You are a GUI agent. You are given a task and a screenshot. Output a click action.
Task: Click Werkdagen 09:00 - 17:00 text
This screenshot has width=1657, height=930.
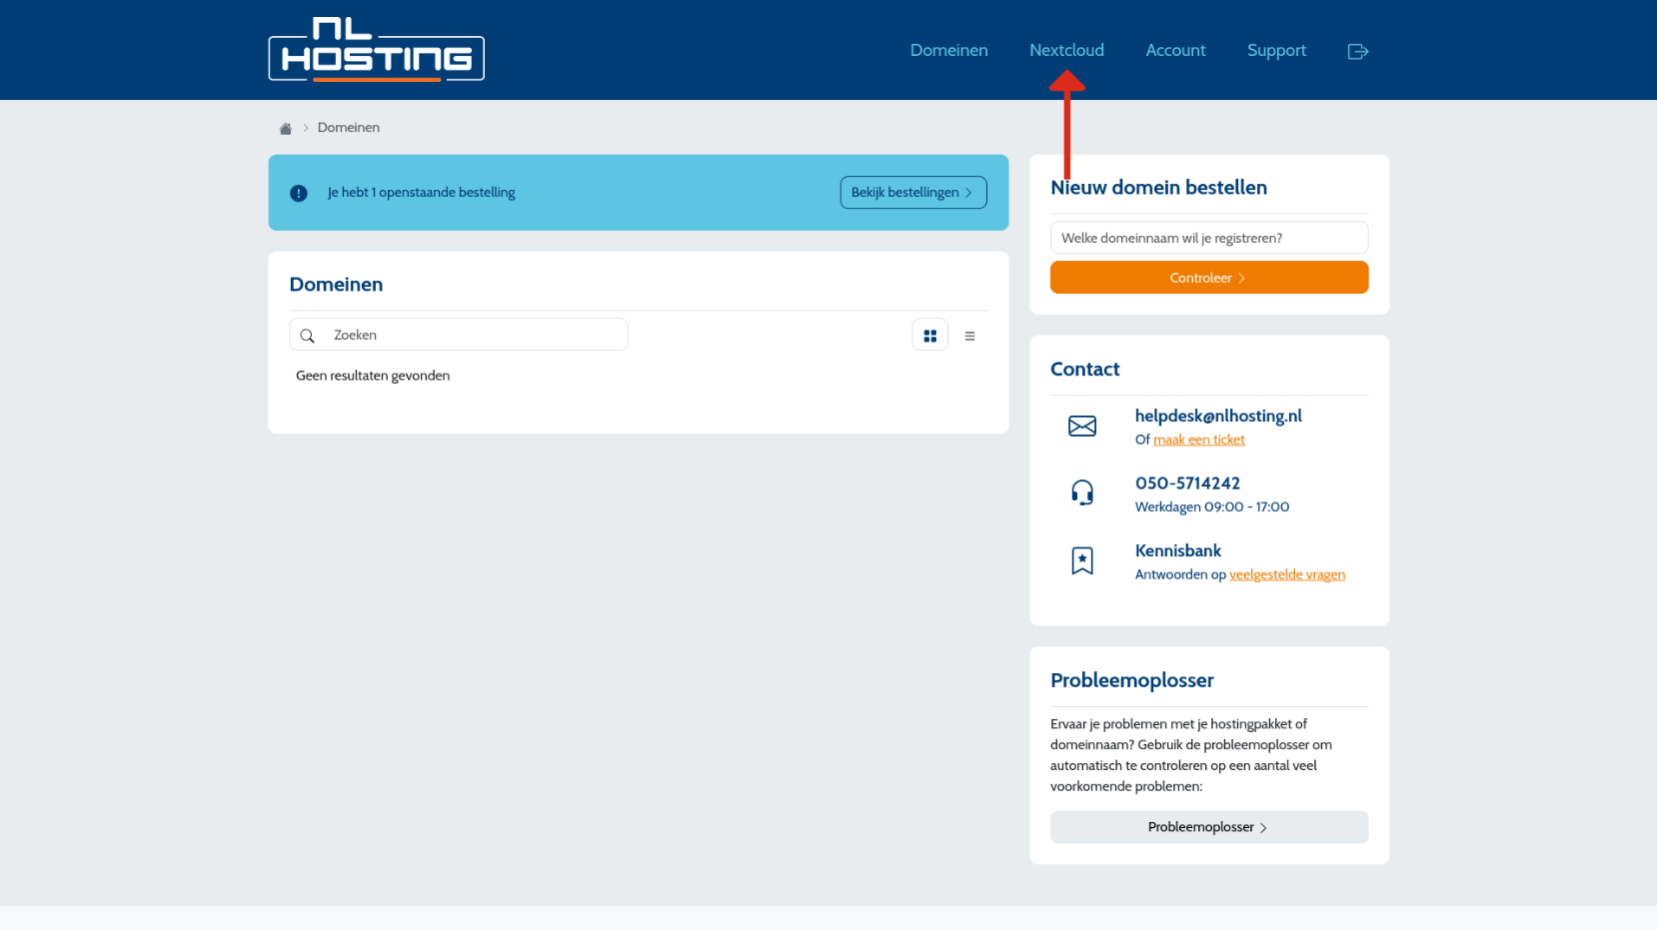click(1211, 506)
